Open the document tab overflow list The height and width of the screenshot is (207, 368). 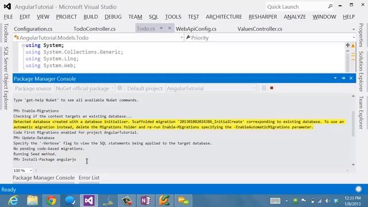(354, 29)
